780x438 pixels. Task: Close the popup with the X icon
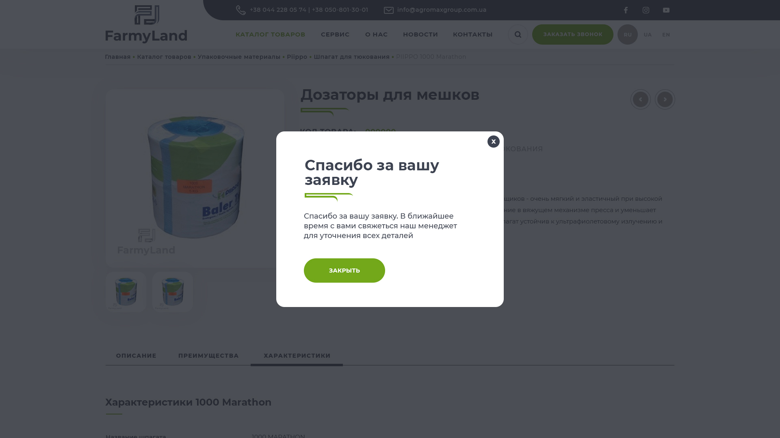tap(494, 142)
